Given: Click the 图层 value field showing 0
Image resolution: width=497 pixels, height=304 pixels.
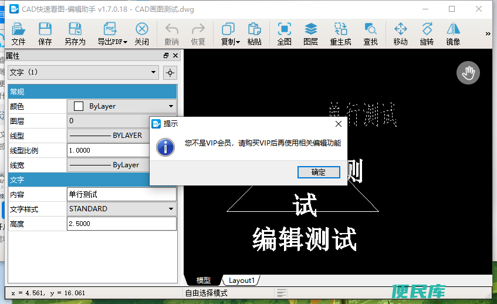Looking at the screenshot, I should (x=109, y=121).
